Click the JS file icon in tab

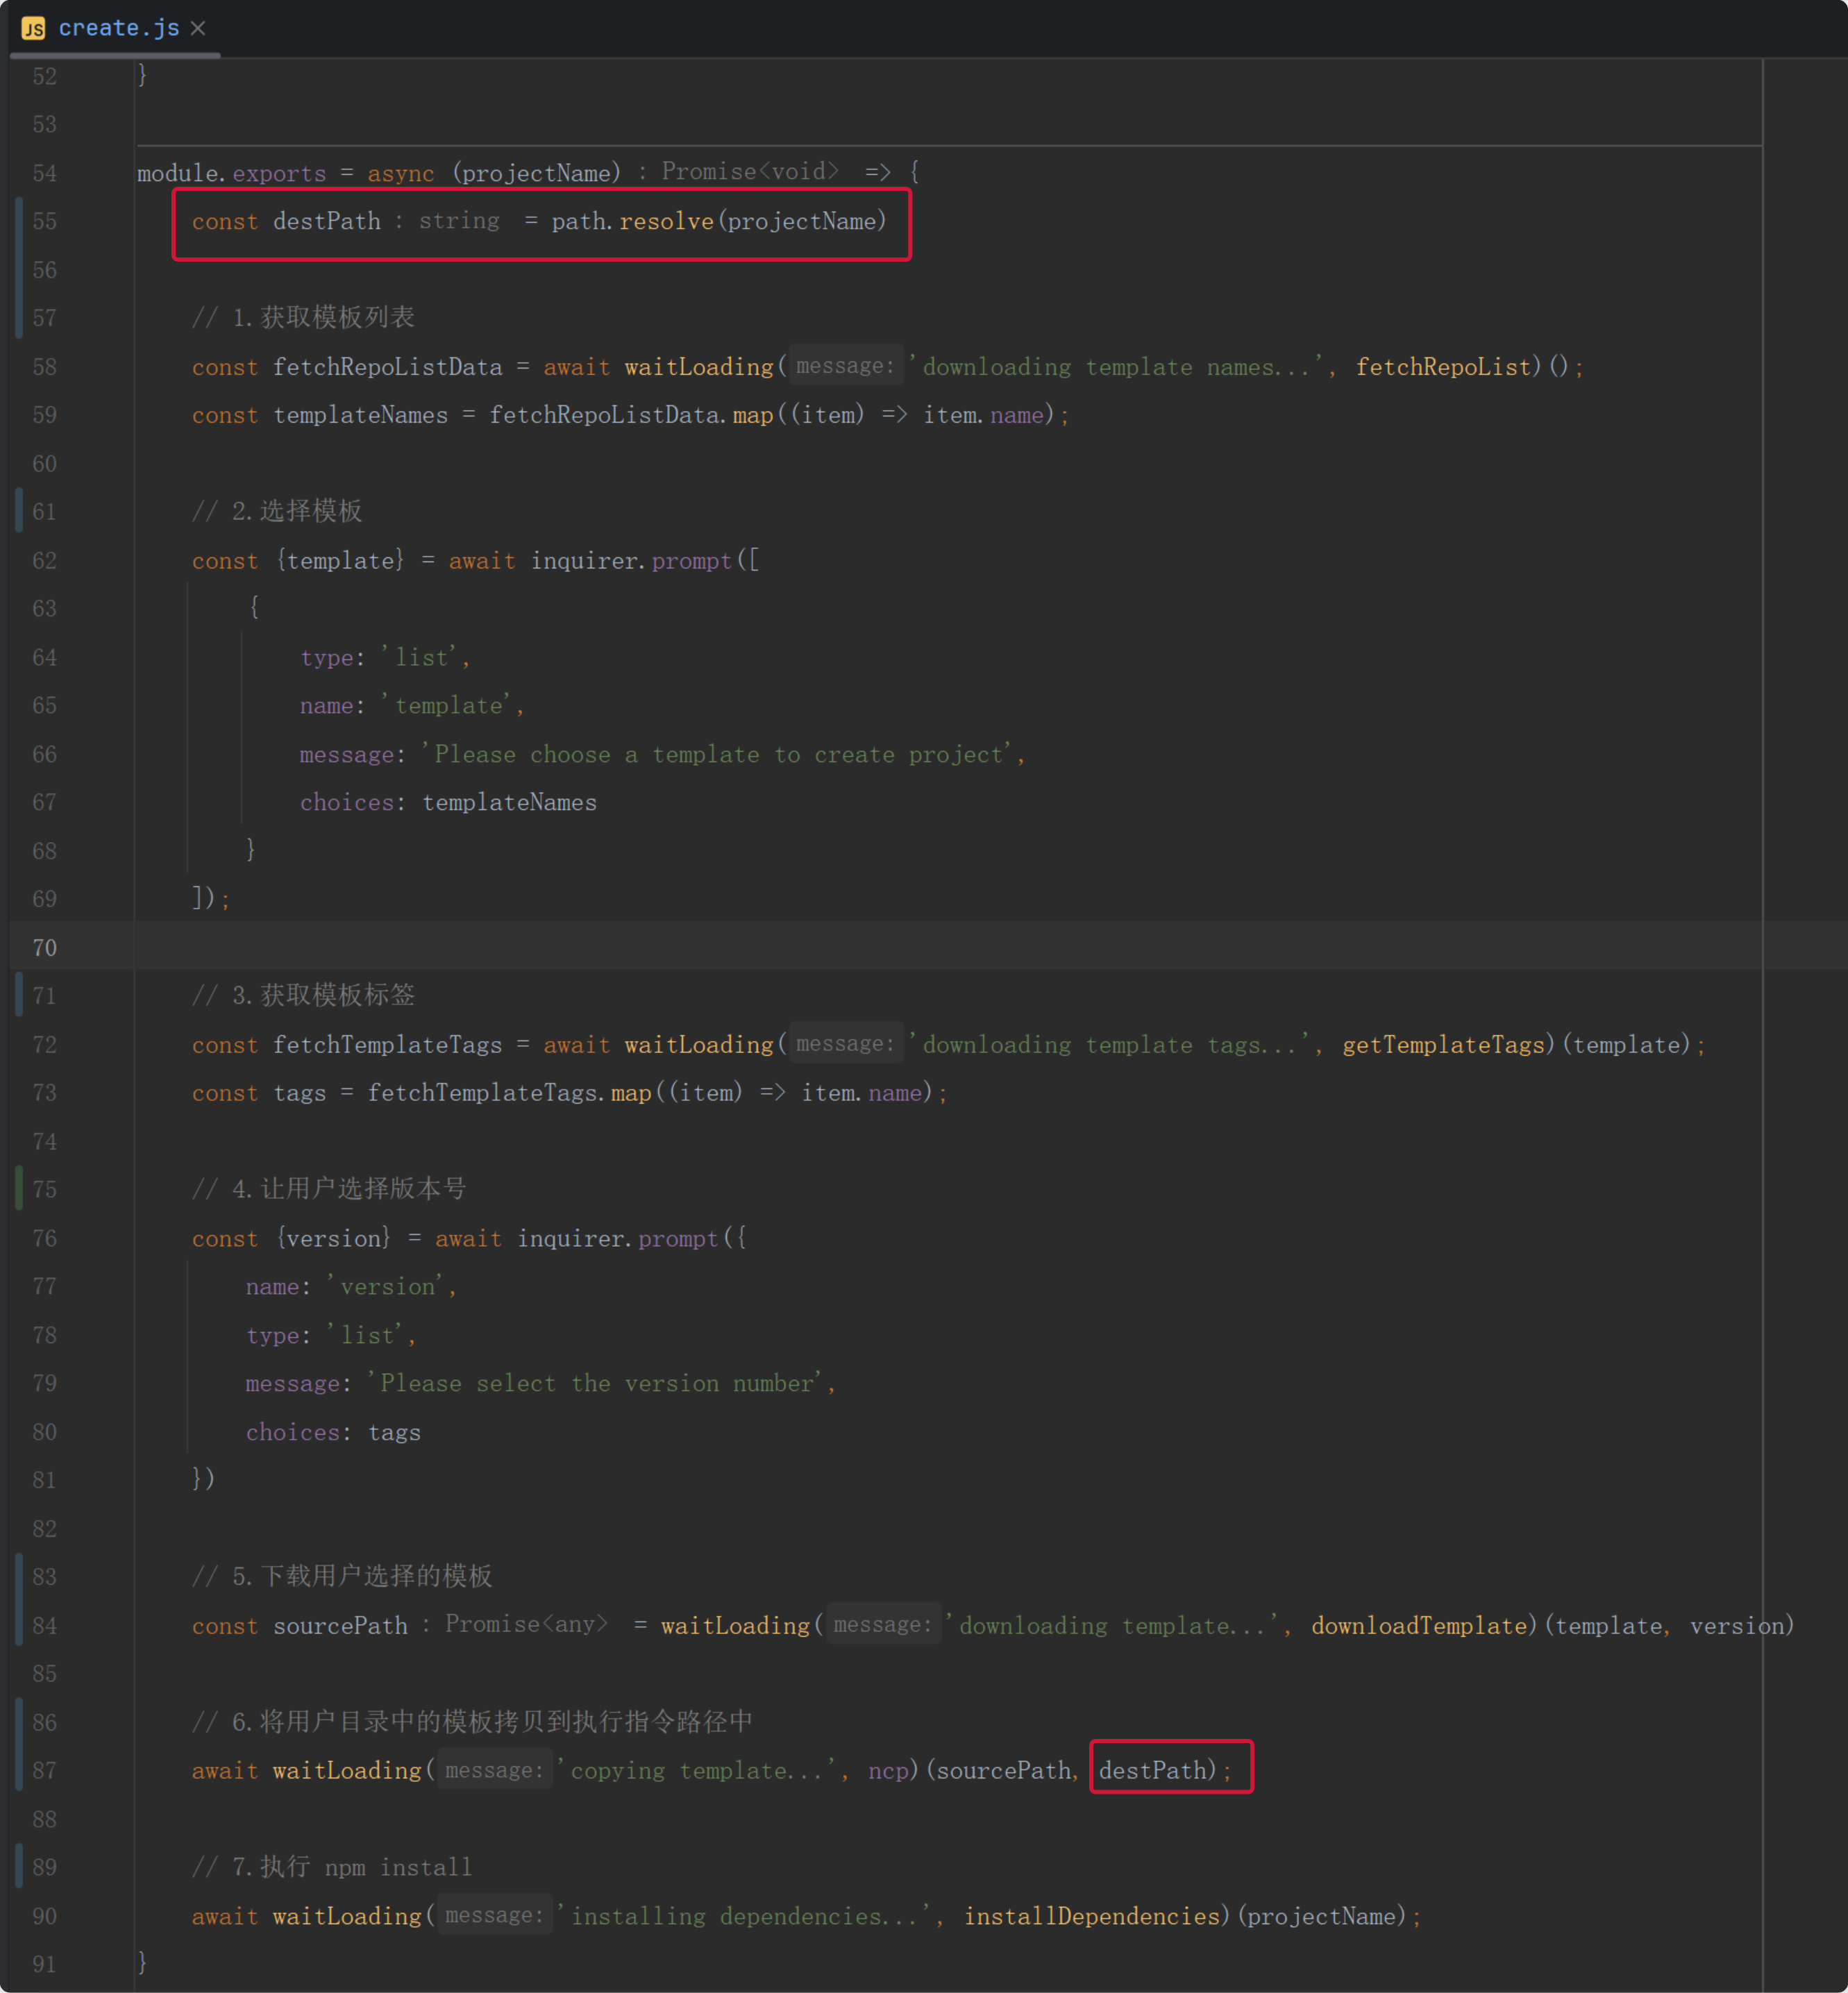tap(33, 28)
